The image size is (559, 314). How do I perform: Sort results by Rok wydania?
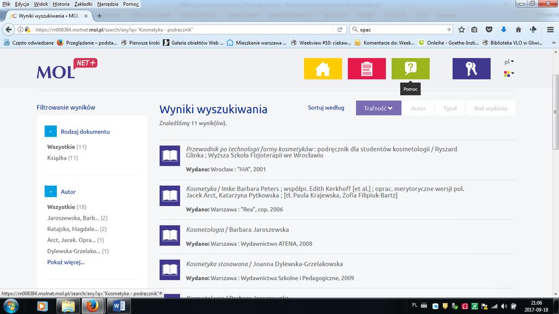tap(491, 108)
